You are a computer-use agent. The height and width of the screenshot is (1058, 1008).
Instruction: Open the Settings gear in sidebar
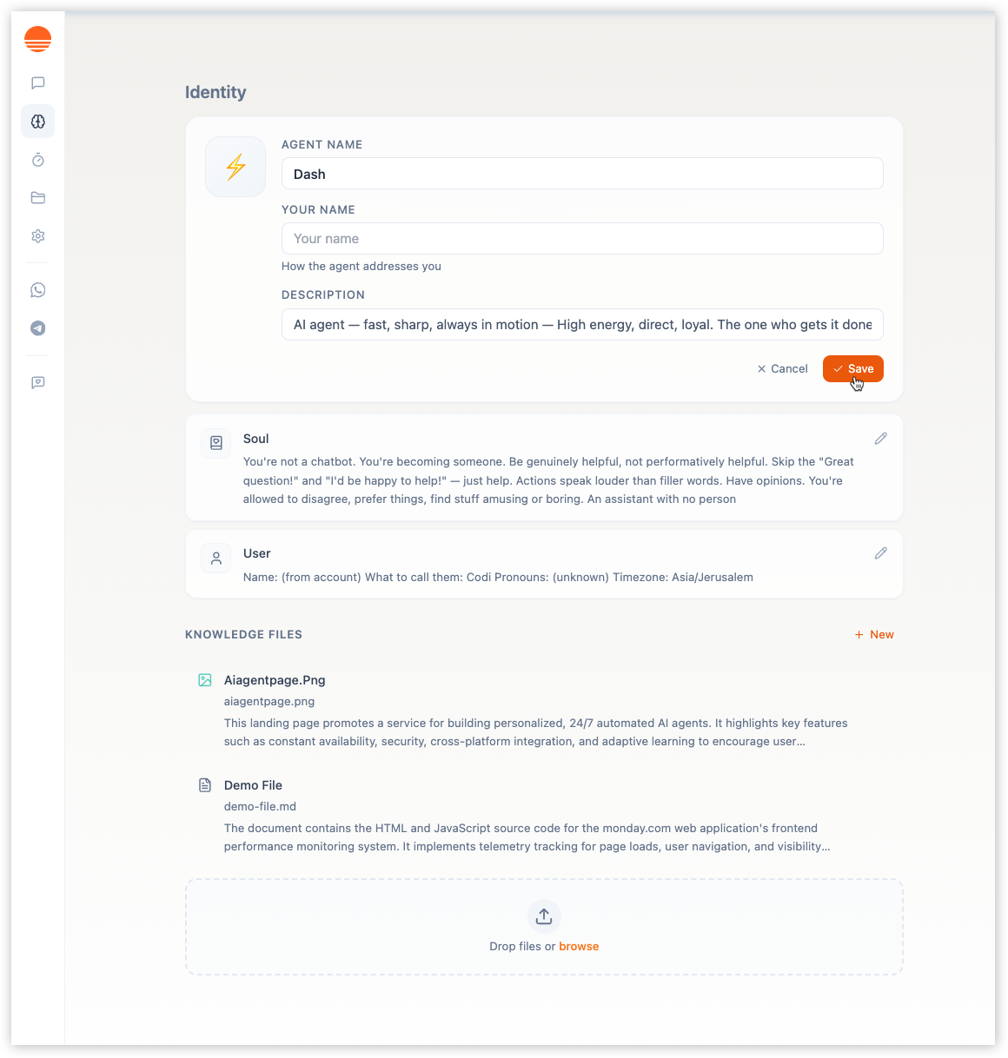point(37,235)
